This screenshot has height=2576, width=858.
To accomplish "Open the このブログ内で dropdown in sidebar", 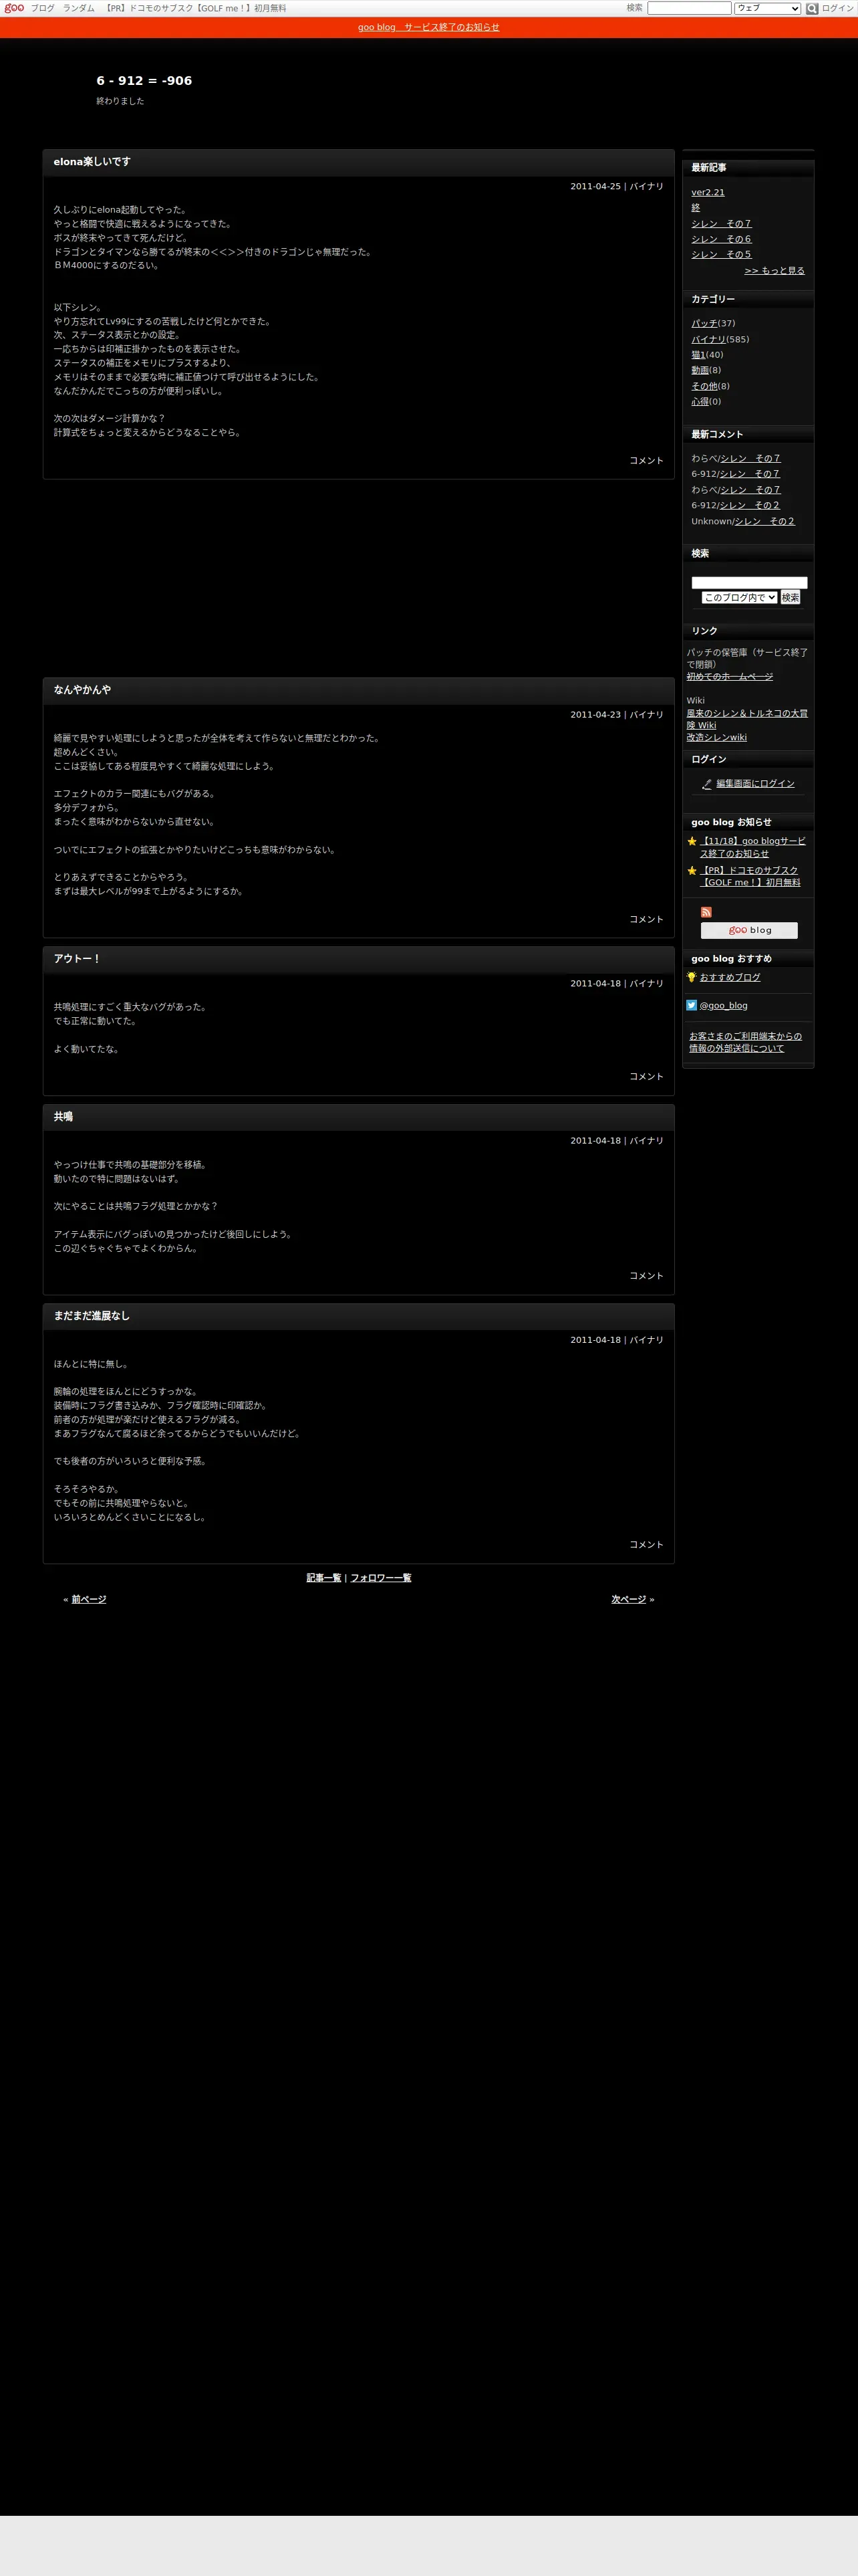I will (739, 597).
